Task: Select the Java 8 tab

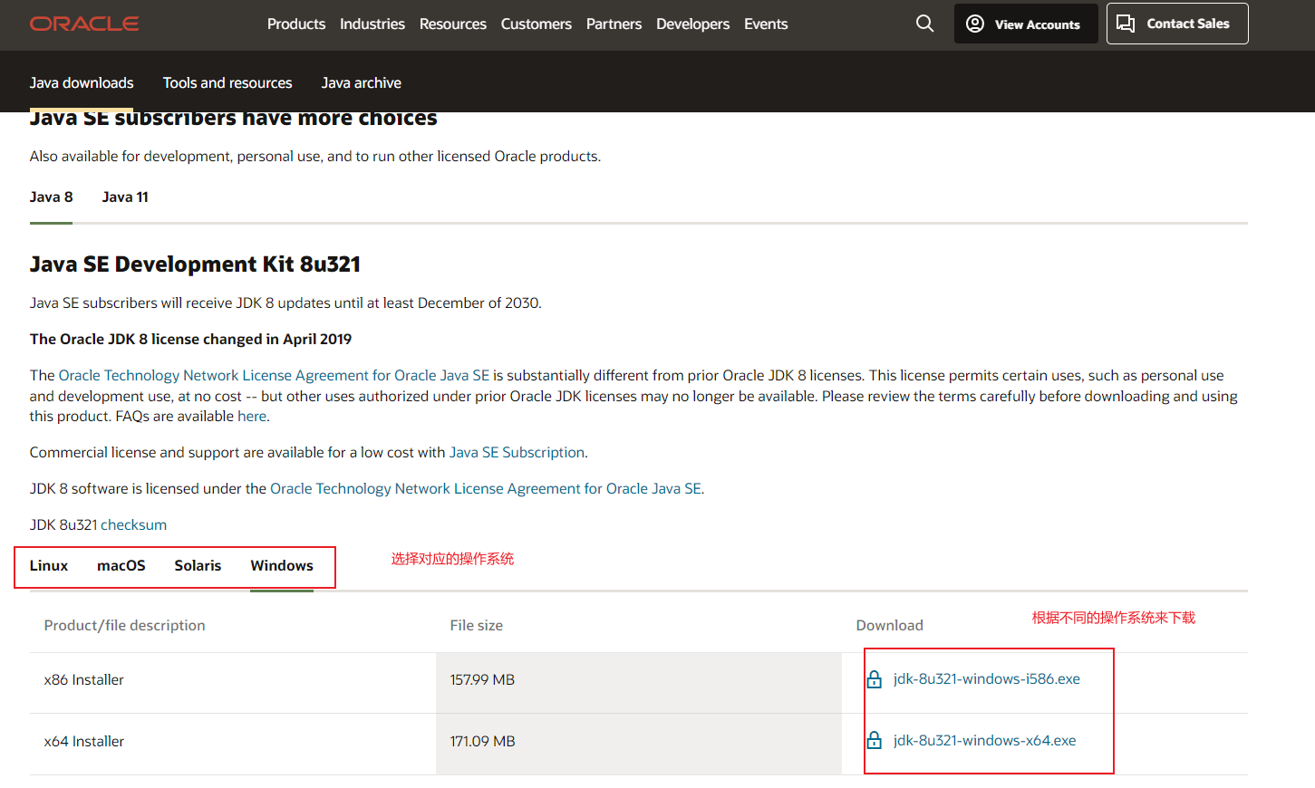Action: [51, 197]
